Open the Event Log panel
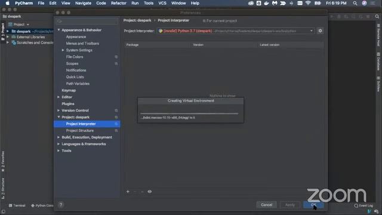The height and width of the screenshot is (215, 382). [x=363, y=205]
